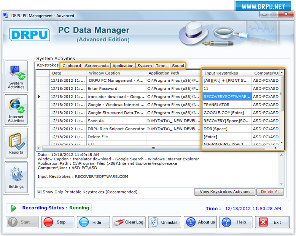Open Help question mark button
The height and width of the screenshot is (236, 296).
[236, 222]
